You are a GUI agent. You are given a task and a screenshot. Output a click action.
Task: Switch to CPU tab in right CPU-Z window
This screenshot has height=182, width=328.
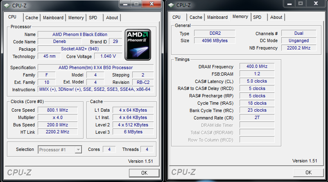[176, 17]
